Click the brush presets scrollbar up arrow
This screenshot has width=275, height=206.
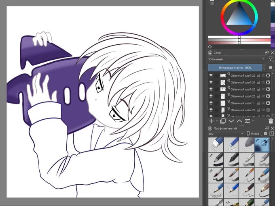[x=273, y=139]
